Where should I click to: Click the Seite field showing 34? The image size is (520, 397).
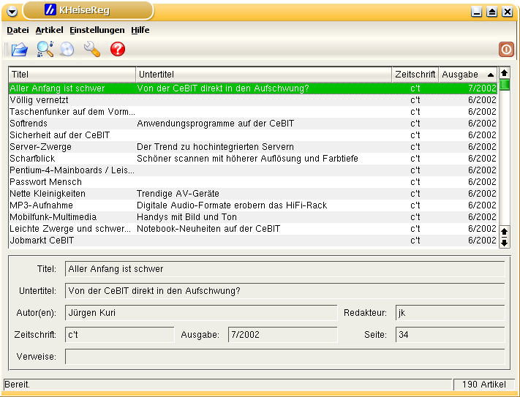450,335
